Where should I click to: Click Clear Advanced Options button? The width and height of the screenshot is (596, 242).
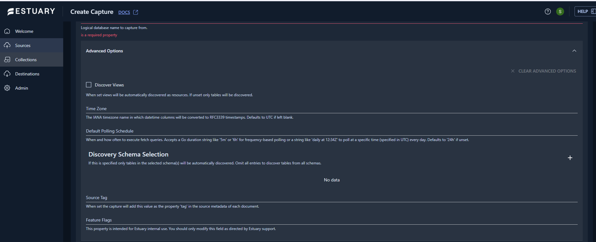544,71
